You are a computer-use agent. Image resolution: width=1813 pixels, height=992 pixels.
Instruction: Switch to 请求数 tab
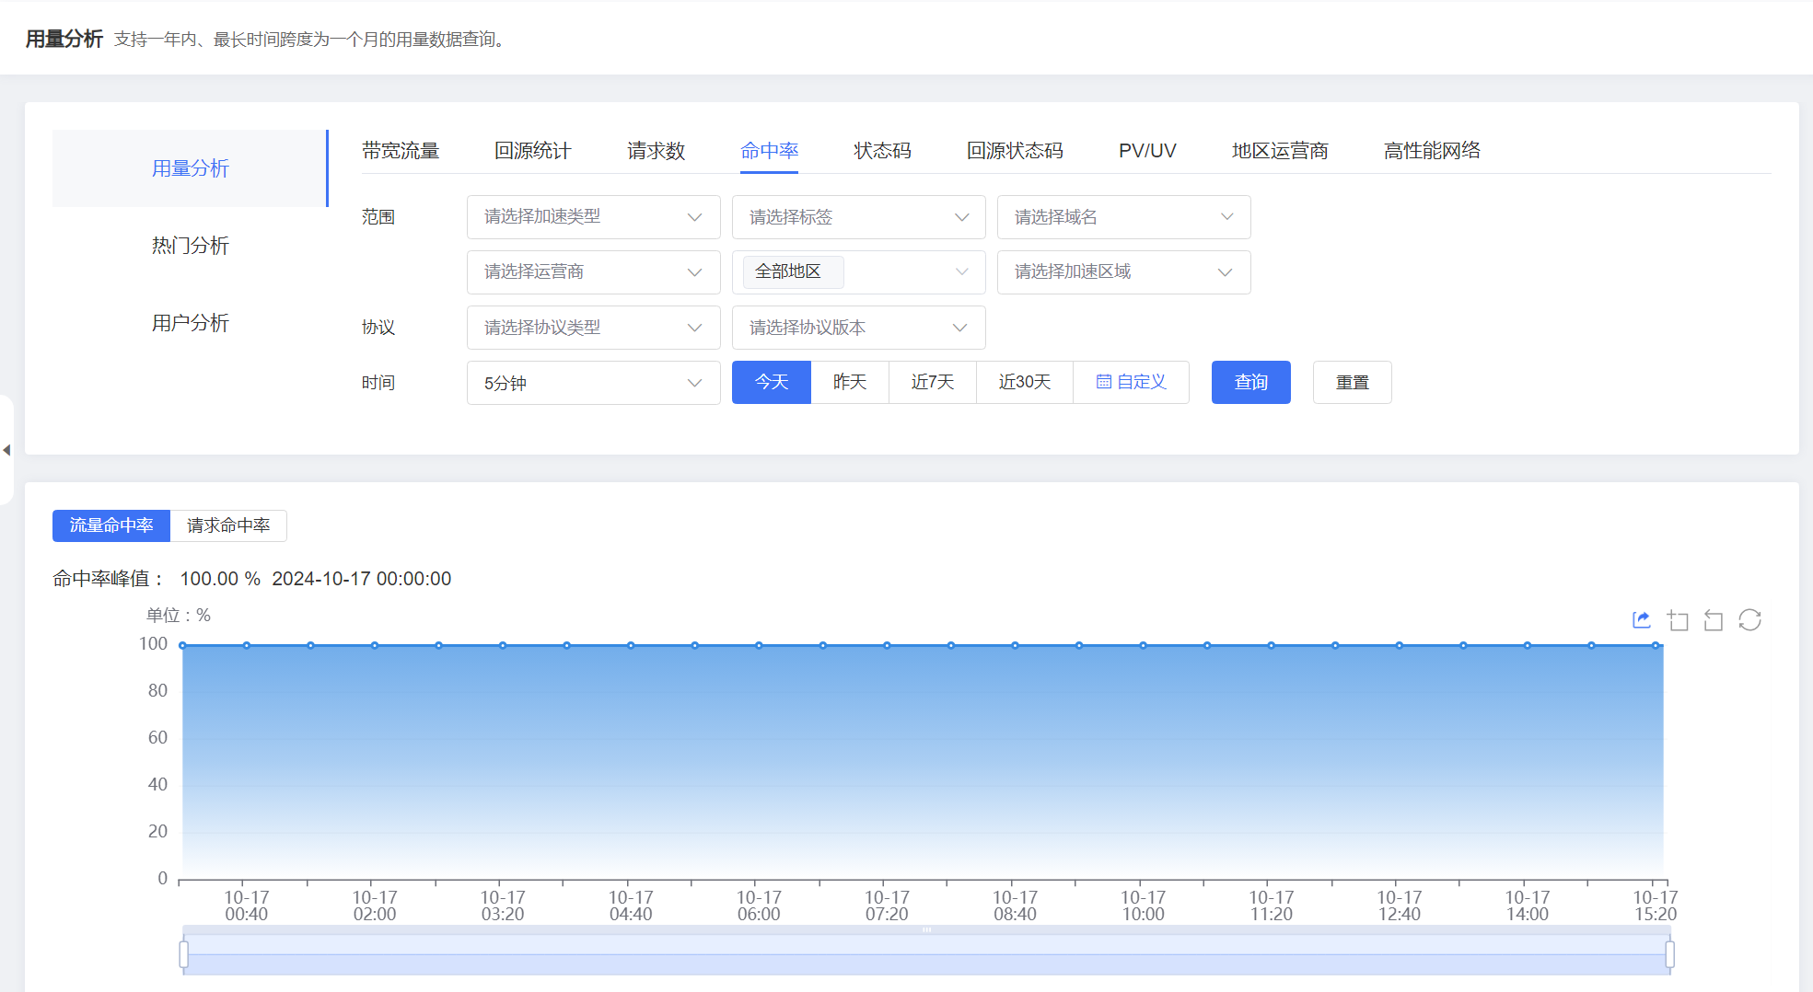pyautogui.click(x=657, y=151)
